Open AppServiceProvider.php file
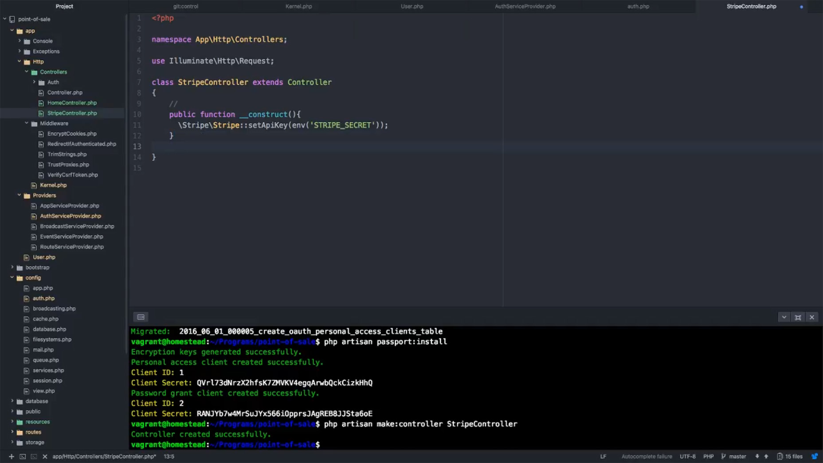Screen dimensions: 823x463 [70, 205]
